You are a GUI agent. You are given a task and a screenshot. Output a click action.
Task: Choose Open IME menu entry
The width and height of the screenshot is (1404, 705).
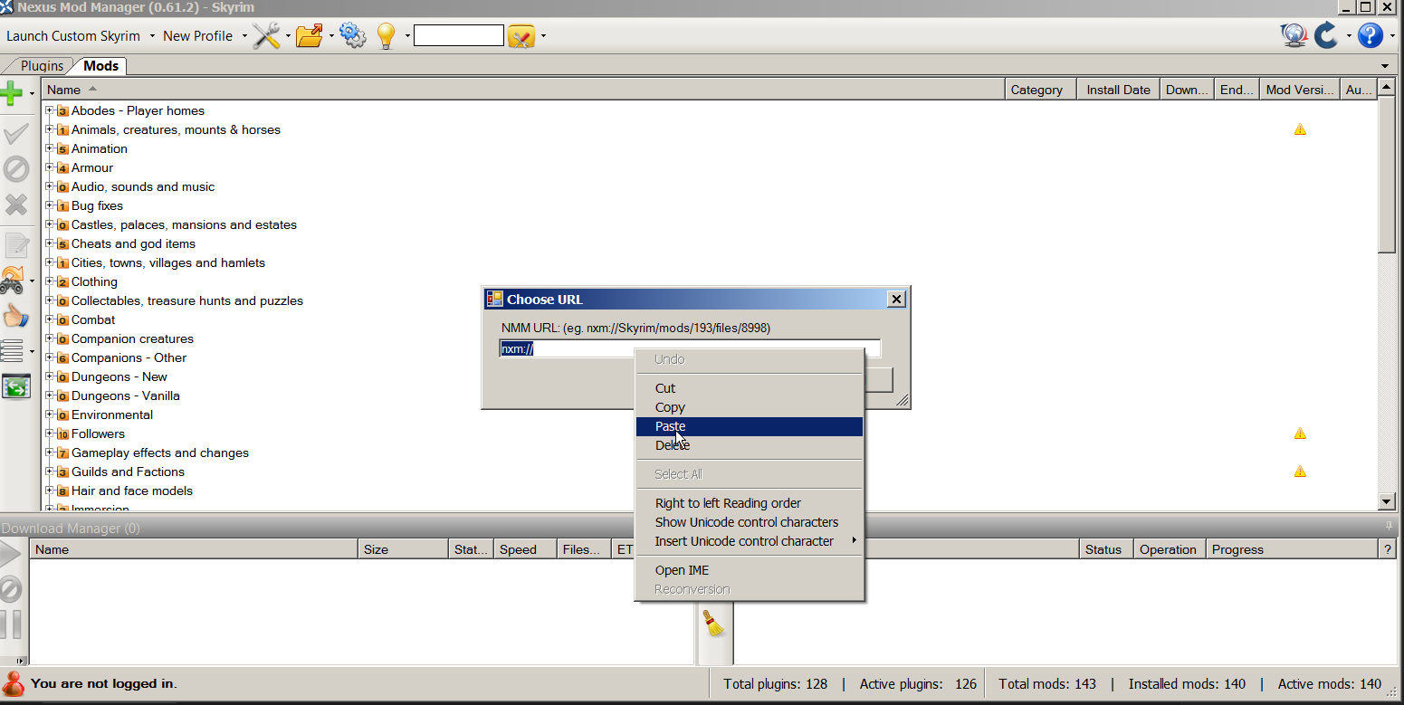tap(750, 570)
